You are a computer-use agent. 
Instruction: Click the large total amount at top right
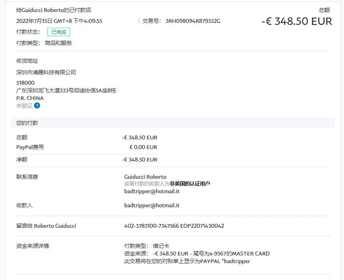[297, 21]
